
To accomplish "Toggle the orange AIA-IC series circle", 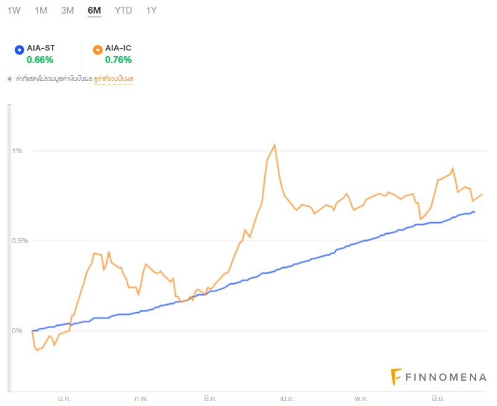I will coord(98,49).
